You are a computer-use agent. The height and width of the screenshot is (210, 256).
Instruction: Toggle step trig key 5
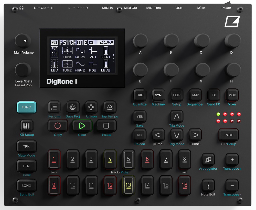pos(129,160)
